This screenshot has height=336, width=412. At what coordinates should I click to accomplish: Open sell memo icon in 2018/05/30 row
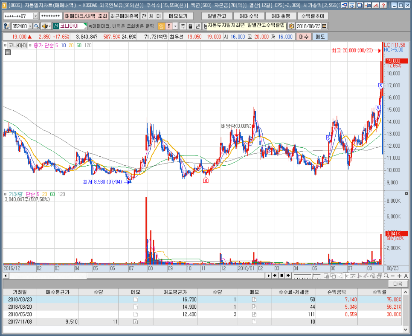tap(254, 314)
